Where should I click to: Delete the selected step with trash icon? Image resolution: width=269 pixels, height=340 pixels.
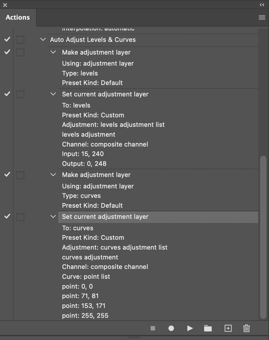(247, 328)
